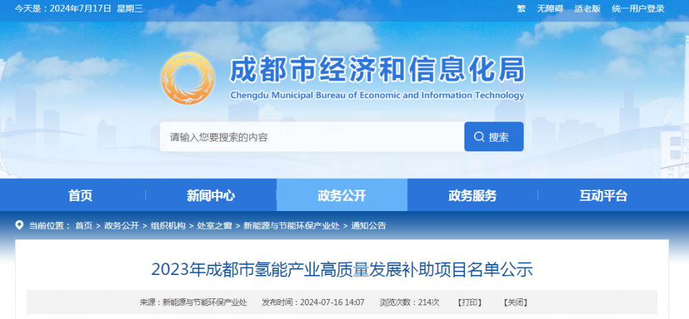Open the 互动平台 navigation tab
This screenshot has height=319, width=689.
(x=604, y=195)
